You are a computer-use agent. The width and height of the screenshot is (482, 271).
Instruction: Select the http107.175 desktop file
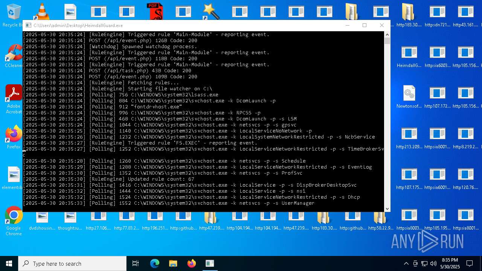409,179
